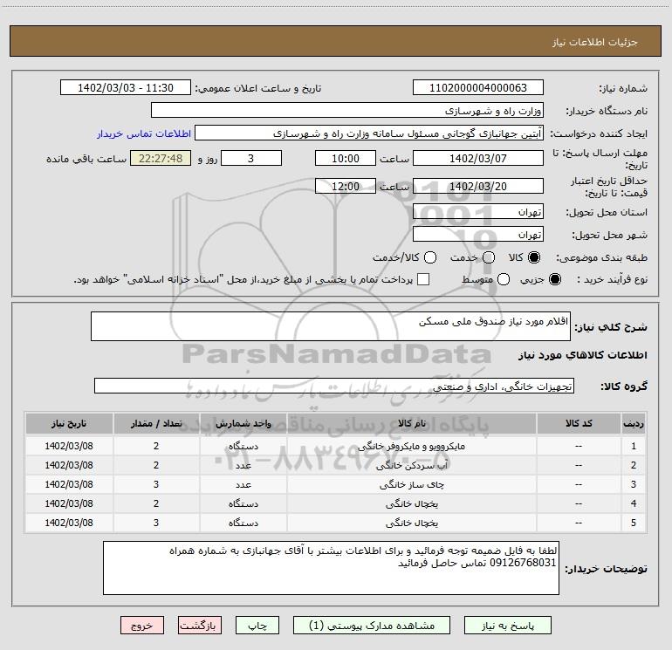672x650 pixels.
Task: Click the item چای ساز خانگی
Action: (x=411, y=484)
